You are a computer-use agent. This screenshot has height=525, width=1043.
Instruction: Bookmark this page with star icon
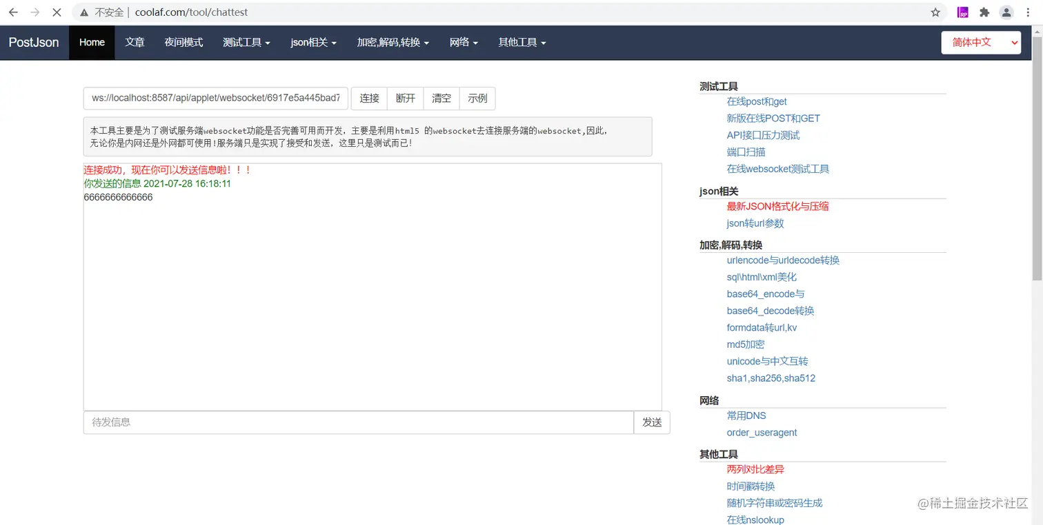click(x=935, y=12)
